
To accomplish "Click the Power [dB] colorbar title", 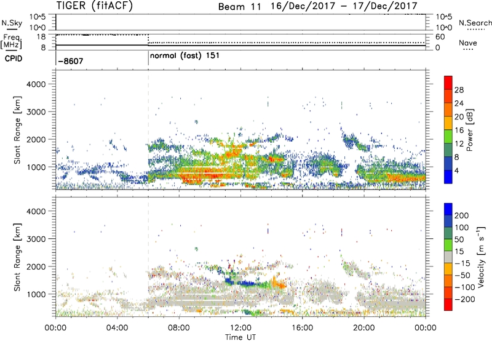I will coord(470,130).
